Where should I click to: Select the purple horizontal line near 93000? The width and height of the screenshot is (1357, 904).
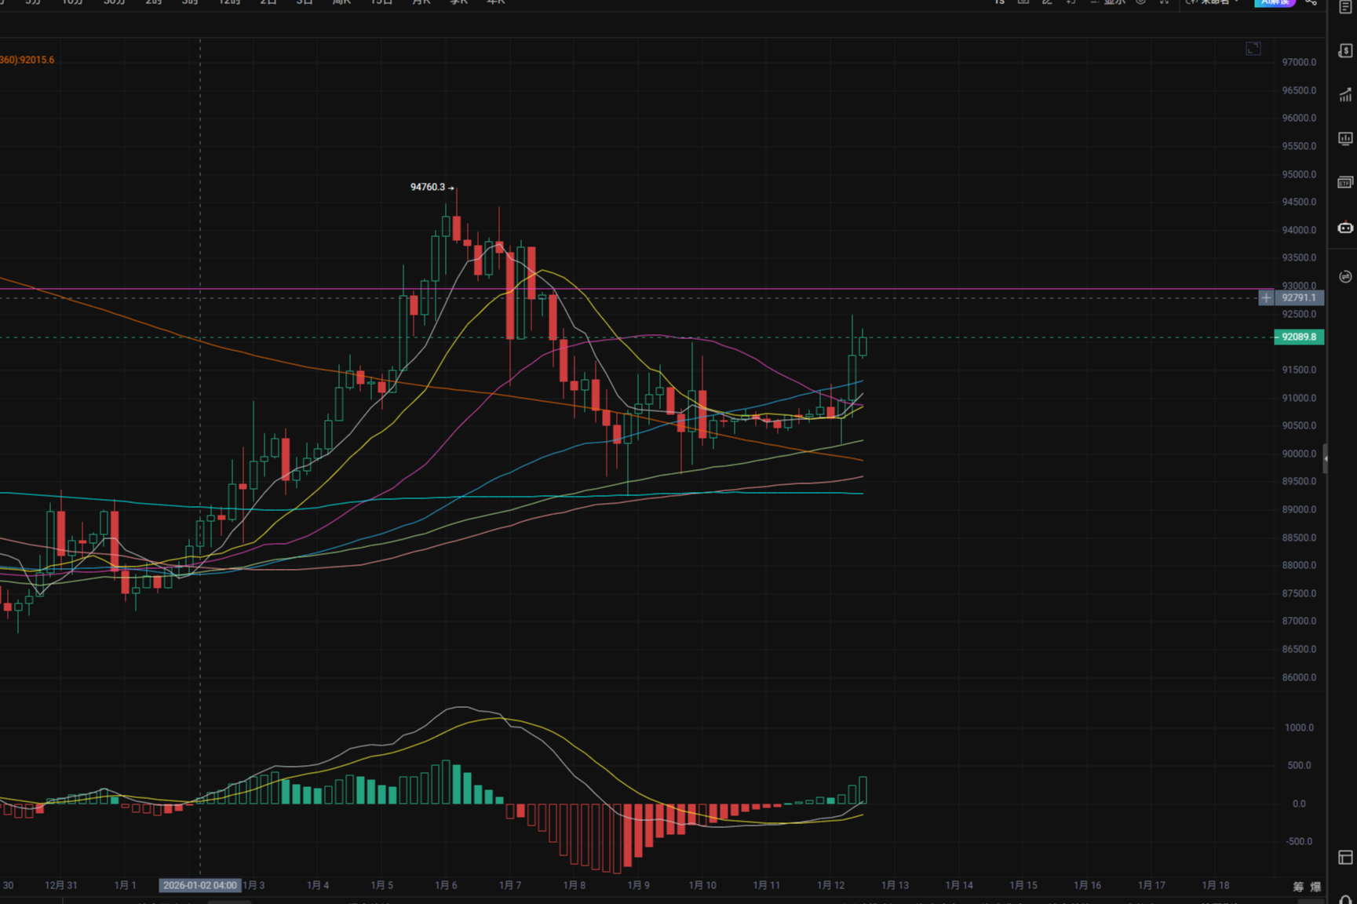point(942,290)
